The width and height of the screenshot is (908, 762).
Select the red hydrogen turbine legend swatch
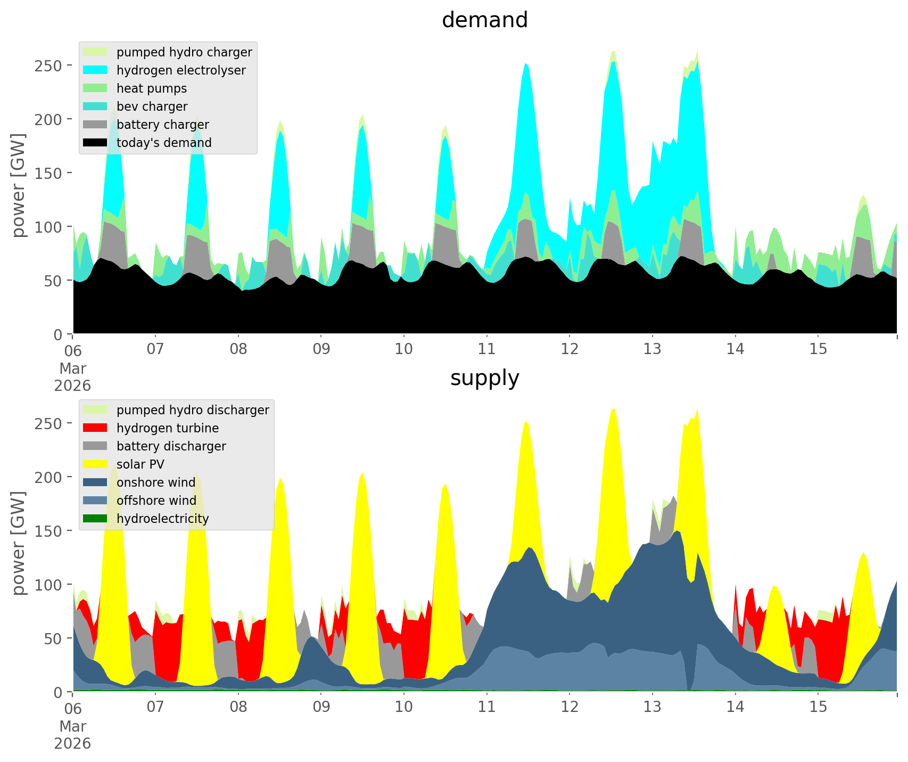[95, 428]
